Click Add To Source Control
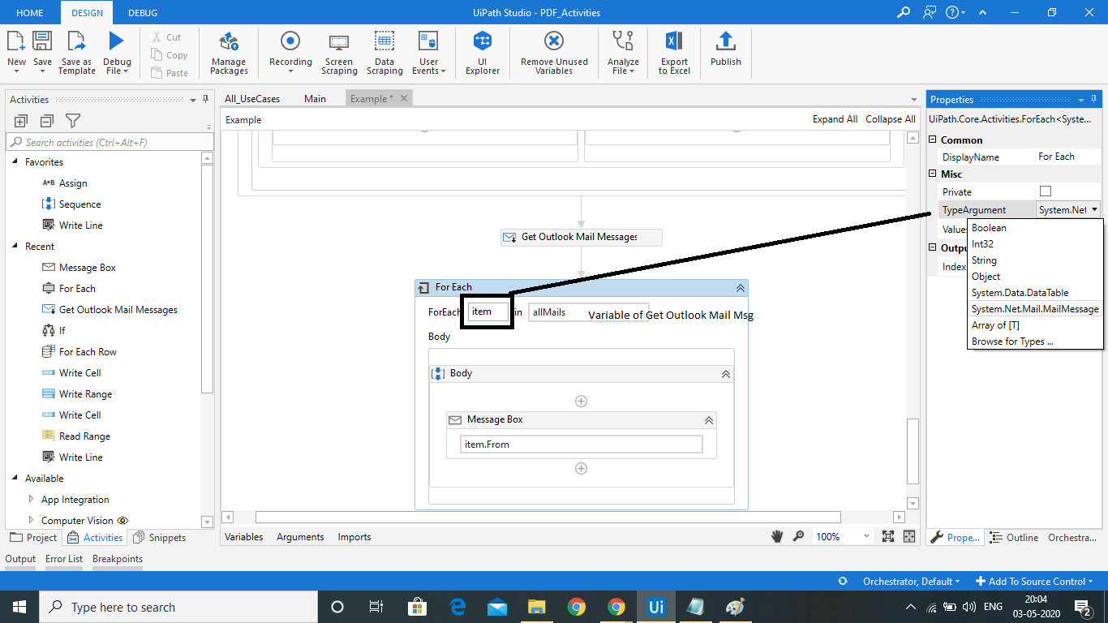 (x=1034, y=581)
